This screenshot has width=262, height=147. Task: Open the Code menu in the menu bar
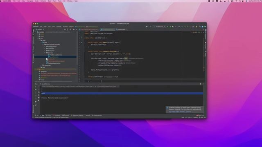coord(37,1)
